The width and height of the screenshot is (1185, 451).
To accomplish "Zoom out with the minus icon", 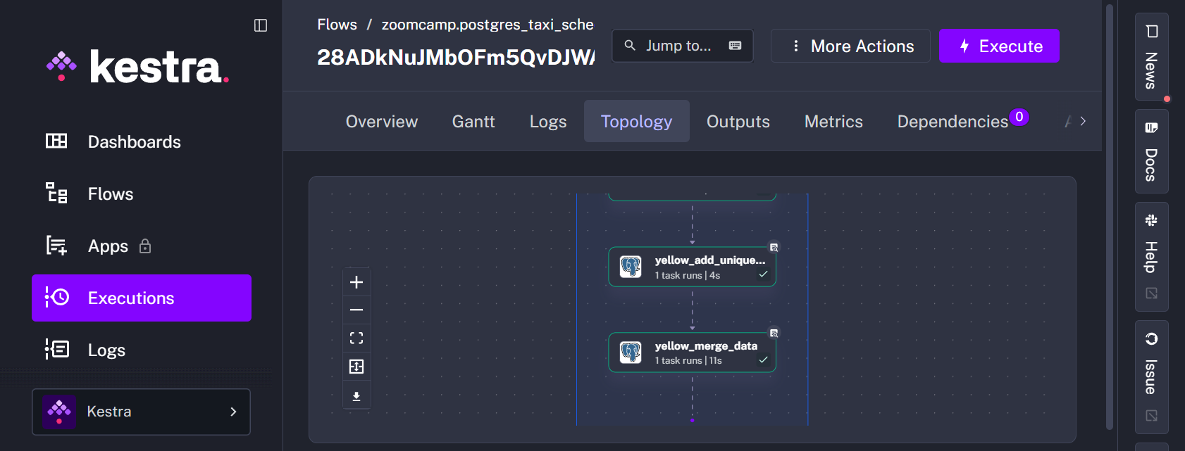I will [x=356, y=310].
